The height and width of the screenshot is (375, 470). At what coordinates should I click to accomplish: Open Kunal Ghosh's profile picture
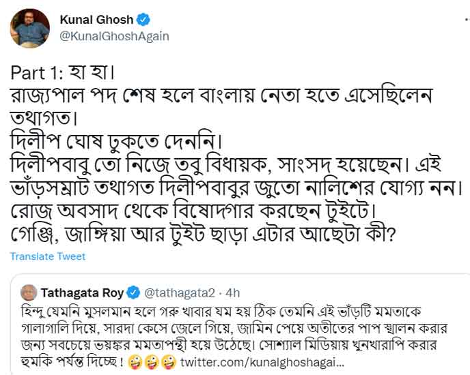point(30,29)
